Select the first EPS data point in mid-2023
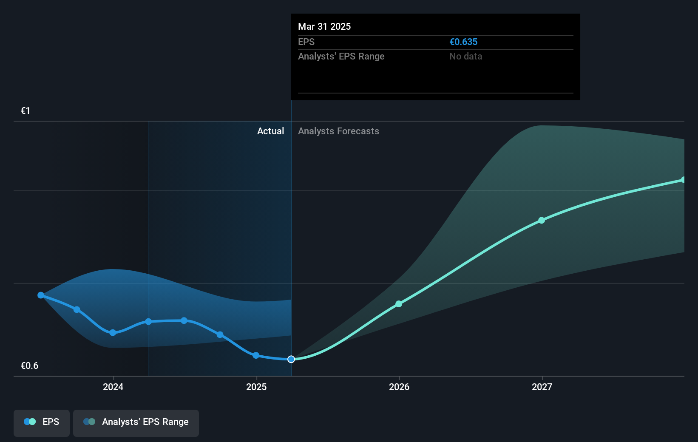Image resolution: width=698 pixels, height=442 pixels. pyautogui.click(x=41, y=295)
